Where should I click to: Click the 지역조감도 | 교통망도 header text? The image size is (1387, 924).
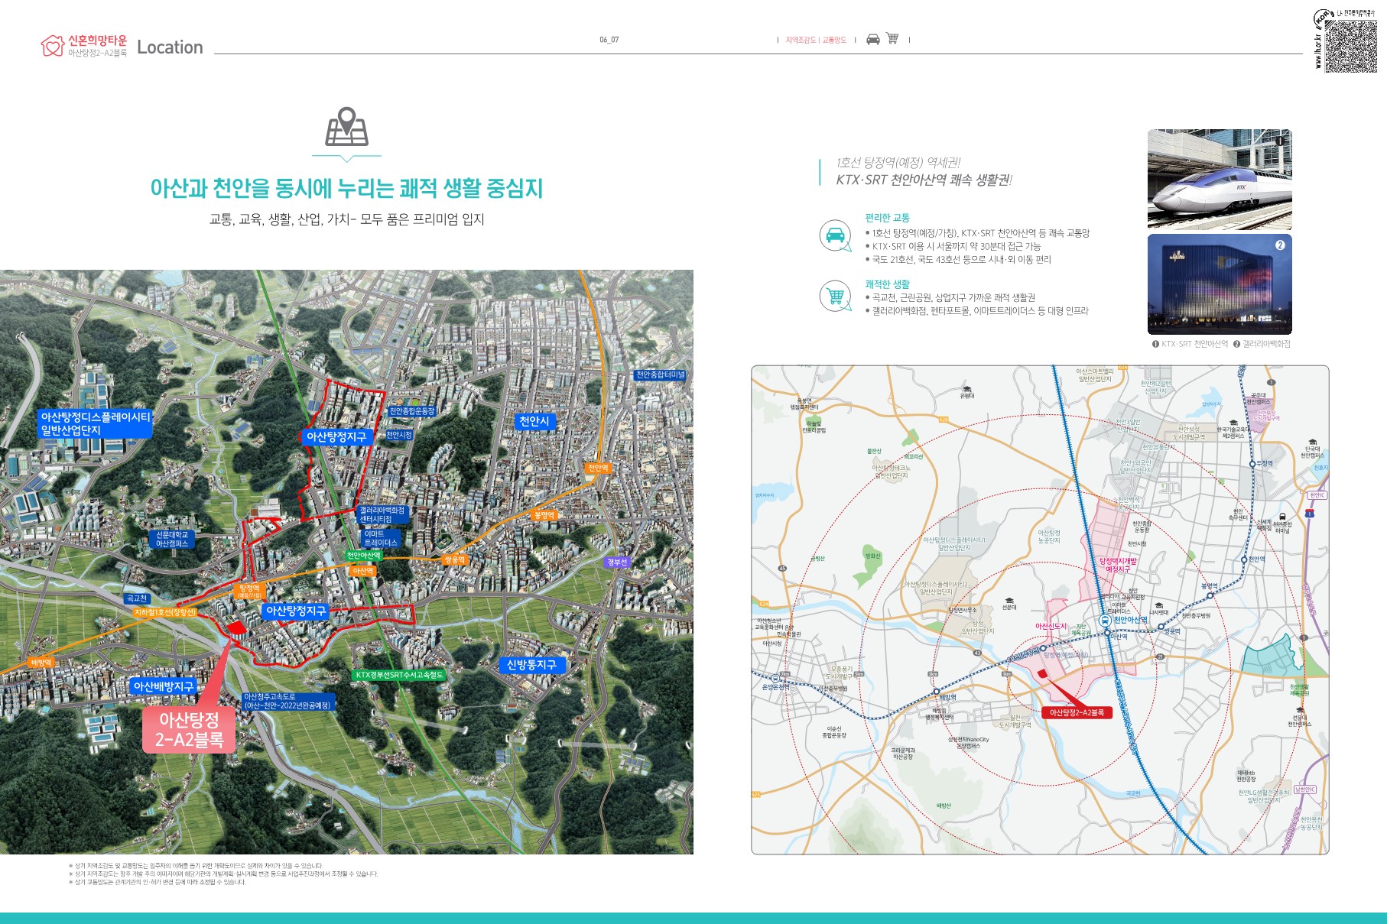point(816,40)
